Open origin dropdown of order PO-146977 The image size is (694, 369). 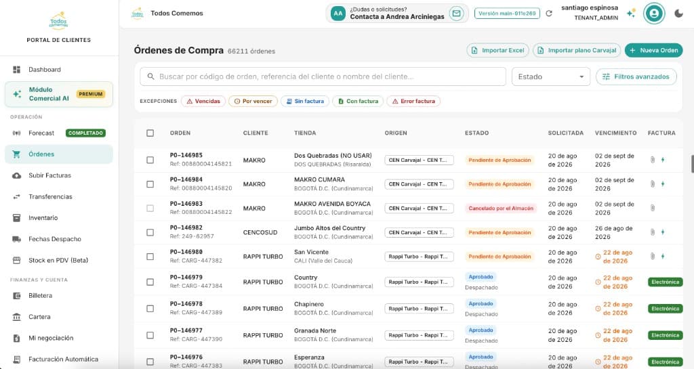[x=419, y=335]
